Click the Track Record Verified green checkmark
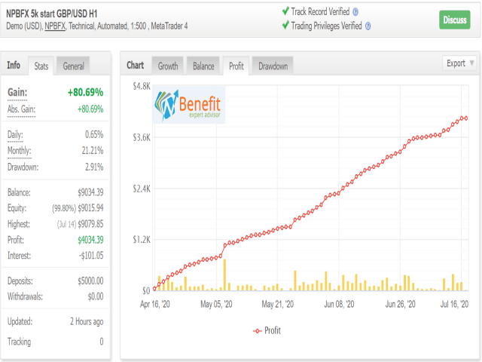 pyautogui.click(x=285, y=11)
